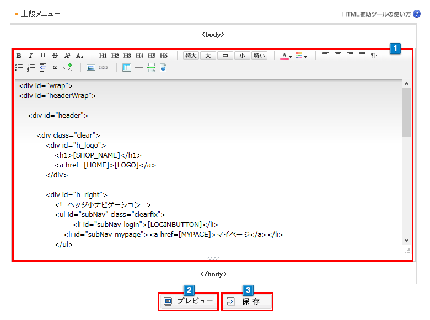This screenshot has height=320, width=430.
Task: Set font size to 特小
Action: [x=259, y=56]
